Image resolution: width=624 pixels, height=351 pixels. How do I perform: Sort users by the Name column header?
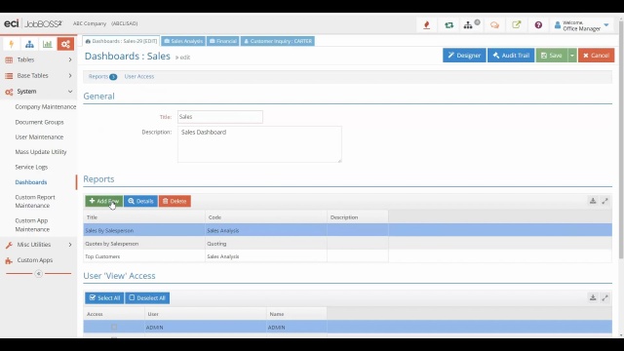(x=296, y=314)
